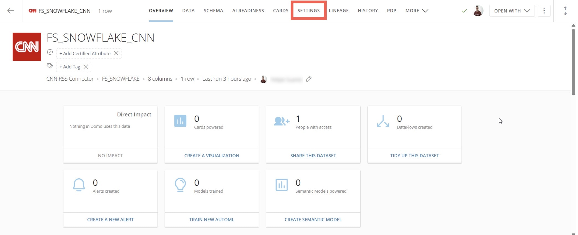Open the HISTORY tab
The width and height of the screenshot is (578, 235).
point(368,11)
